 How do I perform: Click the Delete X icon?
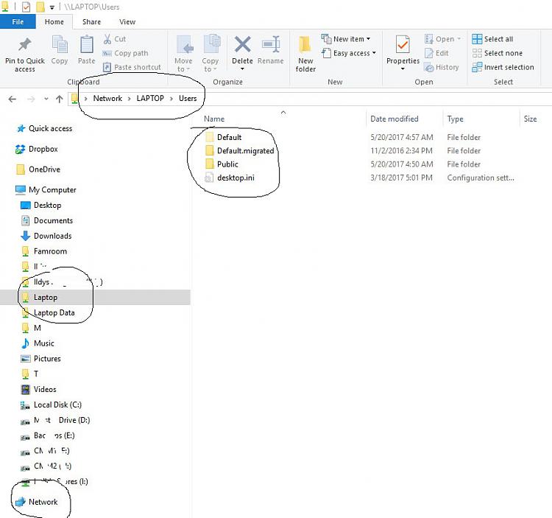click(243, 45)
